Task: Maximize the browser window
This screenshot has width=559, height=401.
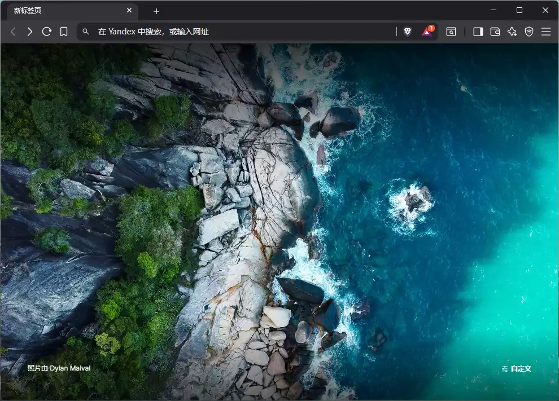Action: 519,10
